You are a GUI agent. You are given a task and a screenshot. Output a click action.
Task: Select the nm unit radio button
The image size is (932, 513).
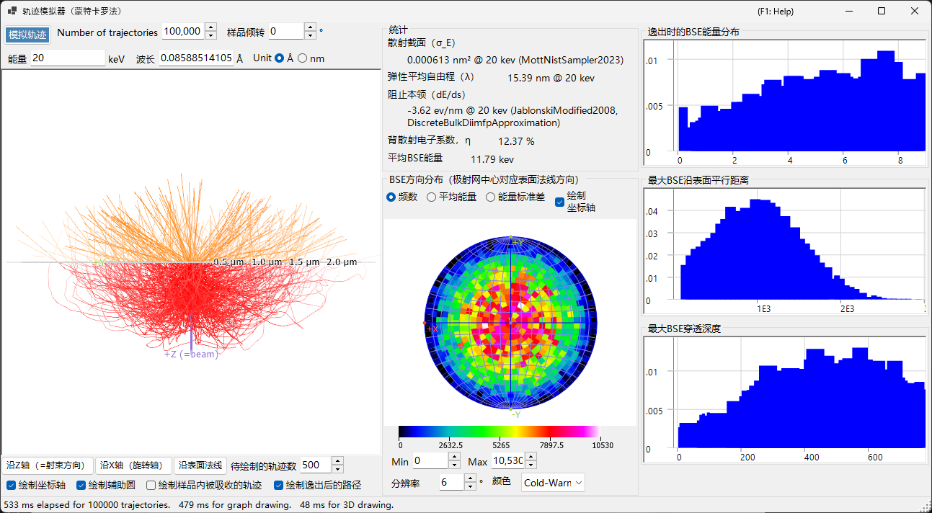(x=303, y=58)
